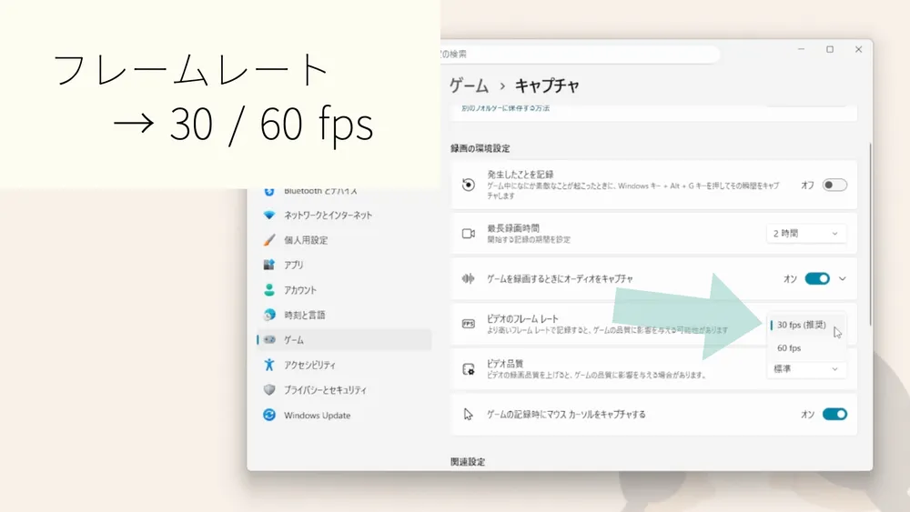
Task: Toggle mouse cursor capture switch
Action: [834, 414]
